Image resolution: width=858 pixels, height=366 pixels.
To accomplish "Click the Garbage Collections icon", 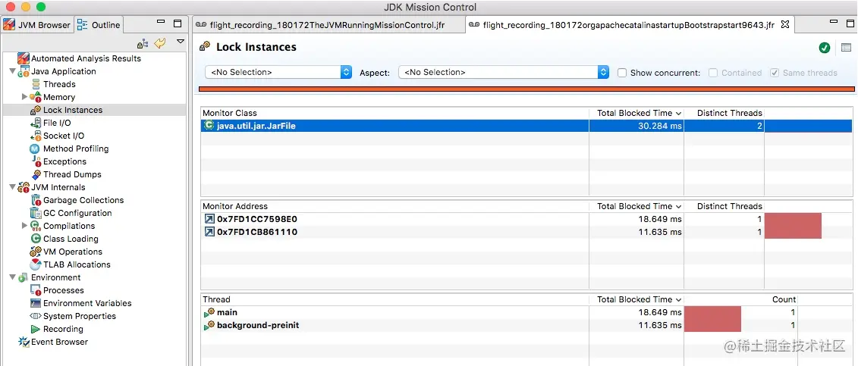I will click(x=36, y=201).
